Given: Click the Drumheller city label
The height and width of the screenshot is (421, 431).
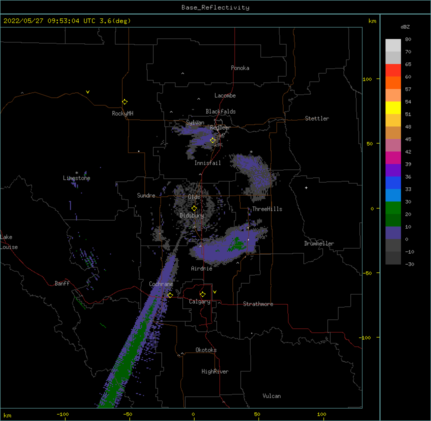Looking at the screenshot, I should point(319,243).
